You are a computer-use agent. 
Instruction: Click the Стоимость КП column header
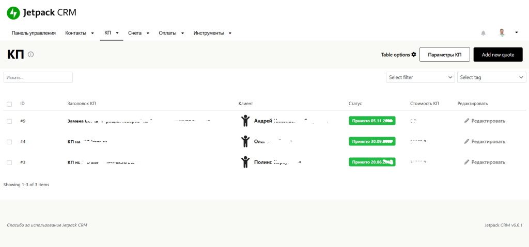tap(425, 104)
